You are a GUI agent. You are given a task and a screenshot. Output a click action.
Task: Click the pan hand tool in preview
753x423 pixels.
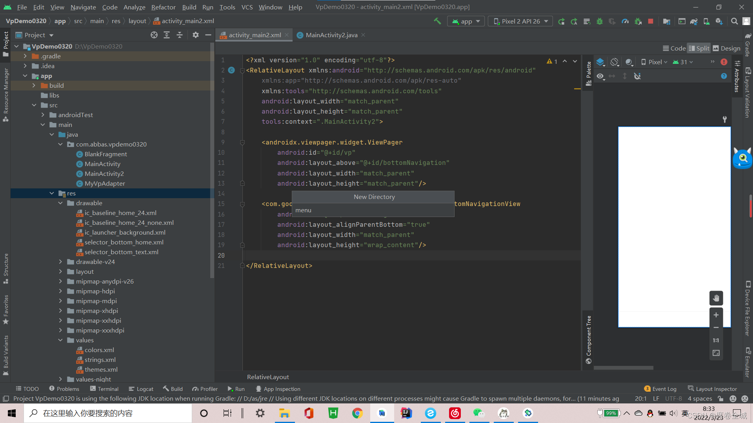coord(716,298)
